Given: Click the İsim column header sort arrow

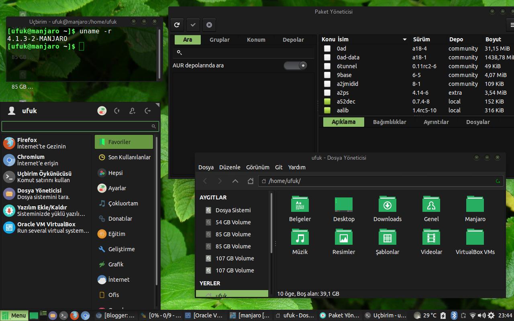Looking at the screenshot, I should [405, 39].
